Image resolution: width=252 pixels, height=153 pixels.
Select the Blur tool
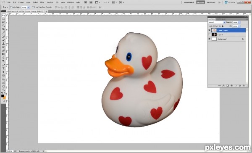tap(3, 58)
